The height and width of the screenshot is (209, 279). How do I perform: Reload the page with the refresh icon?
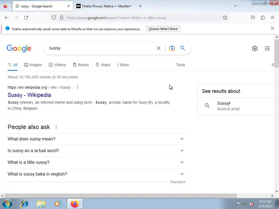coord(26,18)
